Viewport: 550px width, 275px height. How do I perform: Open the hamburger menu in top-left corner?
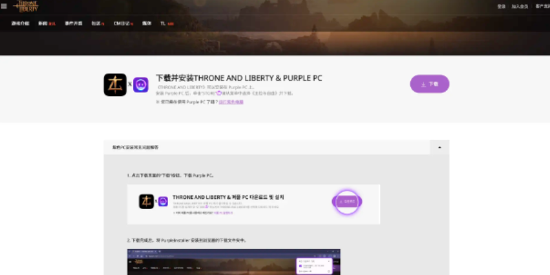4,6
